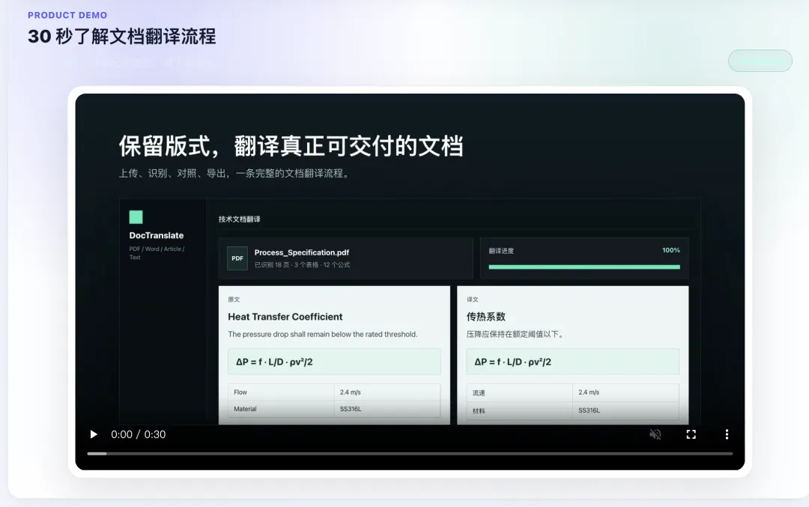
Task: Click the 传热系数 translated heading
Action: point(485,317)
